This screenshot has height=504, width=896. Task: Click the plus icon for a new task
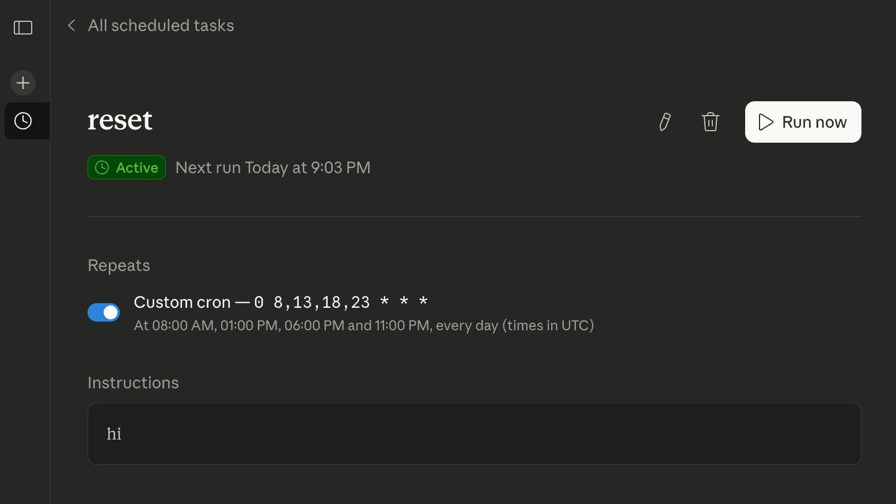(23, 83)
